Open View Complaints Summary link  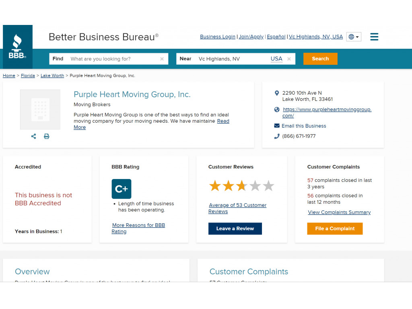(x=339, y=212)
